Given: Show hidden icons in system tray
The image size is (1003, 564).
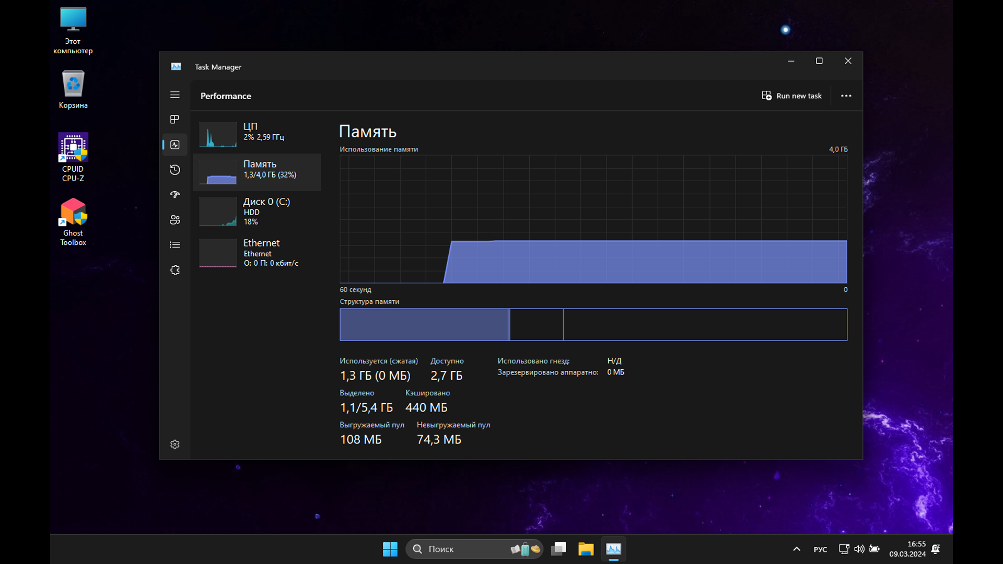Looking at the screenshot, I should (796, 549).
